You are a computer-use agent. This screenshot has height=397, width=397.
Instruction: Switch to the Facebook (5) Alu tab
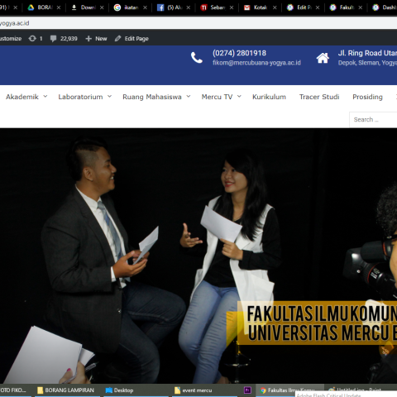pos(172,7)
